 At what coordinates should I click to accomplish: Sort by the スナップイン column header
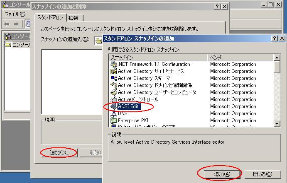158,57
